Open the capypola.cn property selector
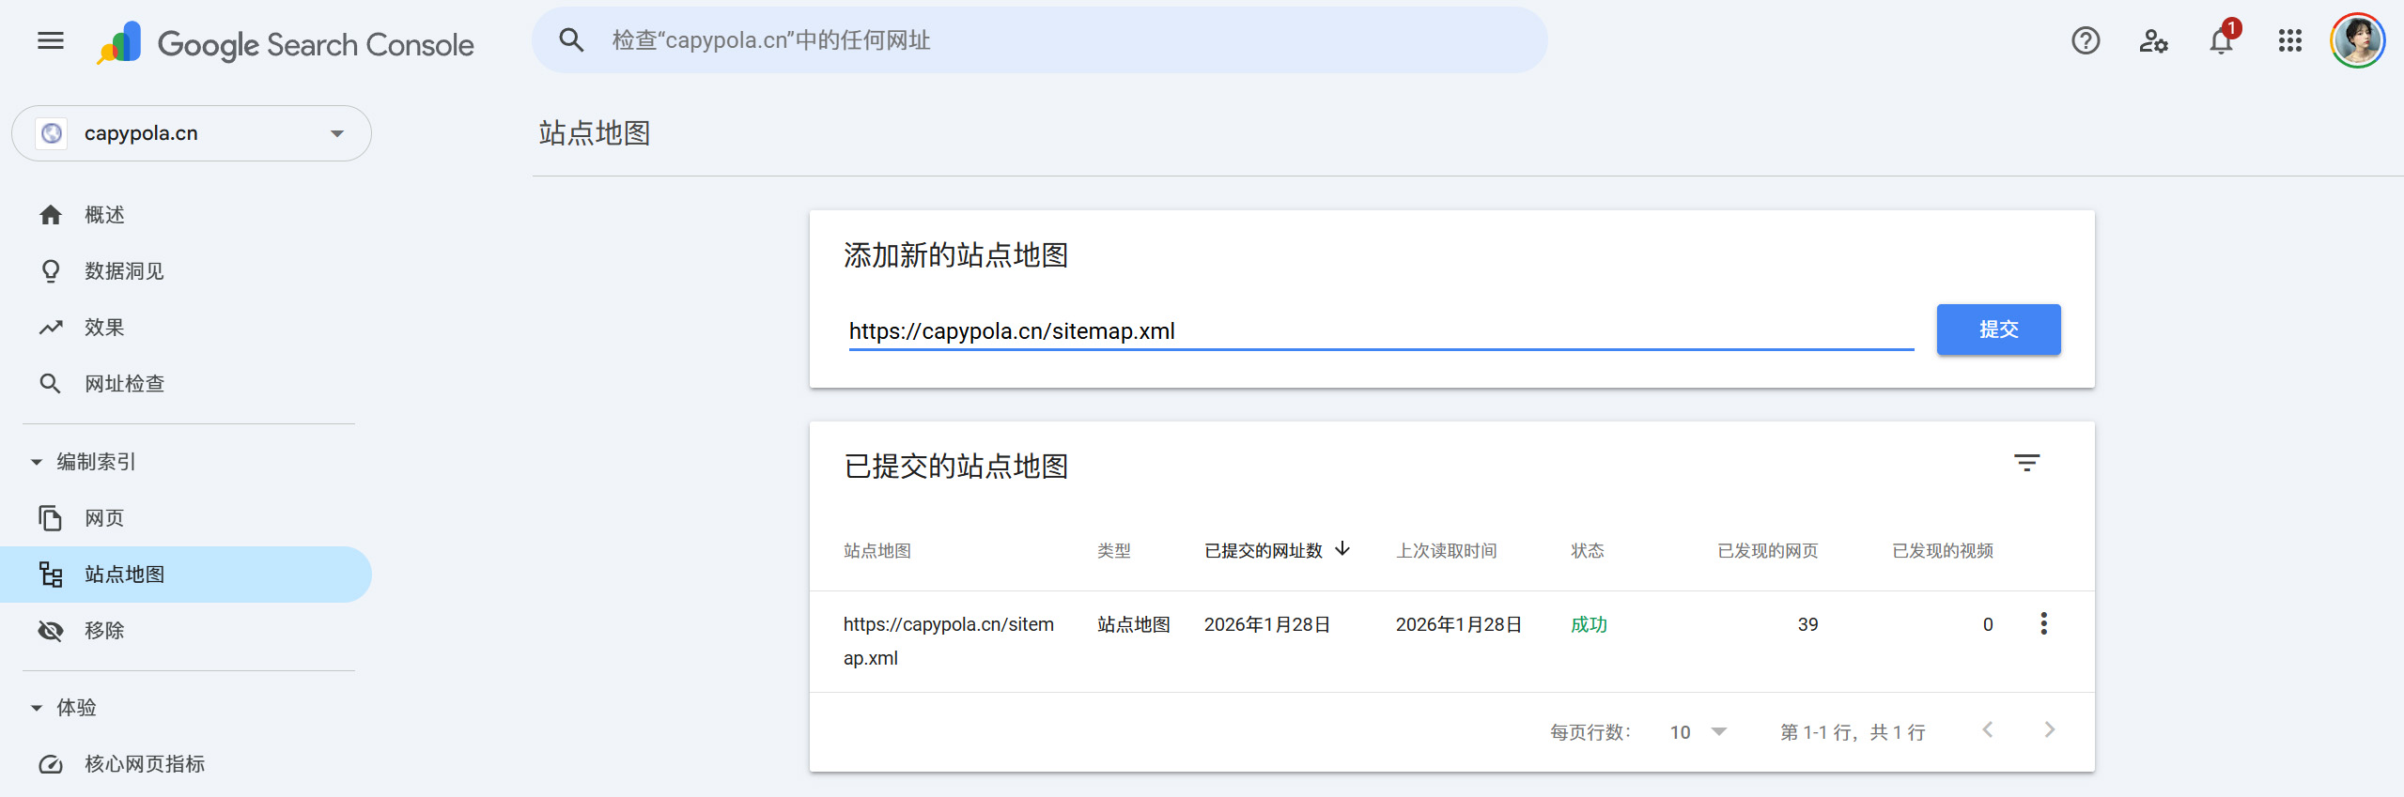 [192, 133]
